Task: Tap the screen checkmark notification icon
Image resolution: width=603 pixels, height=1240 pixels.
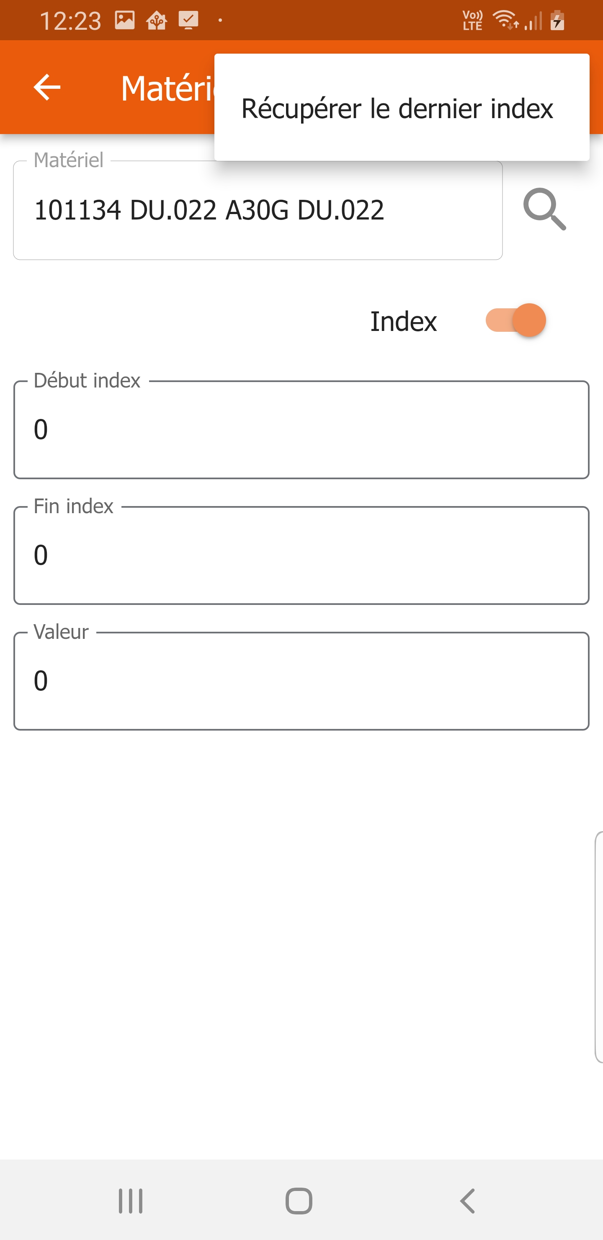Action: pyautogui.click(x=188, y=20)
